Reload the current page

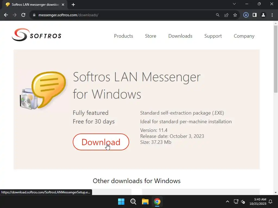[x=23, y=15]
